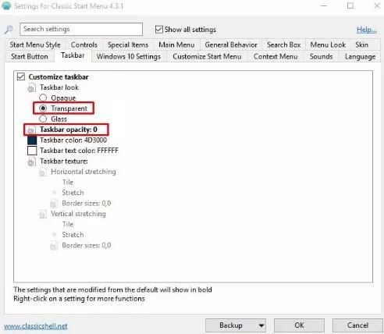This screenshot has width=384, height=334.
Task: Open the Windows 10 Settings tab
Action: pos(129,56)
